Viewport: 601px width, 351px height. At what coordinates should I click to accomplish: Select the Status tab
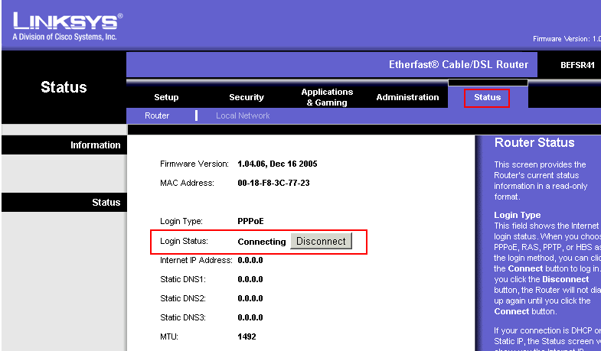pyautogui.click(x=487, y=97)
